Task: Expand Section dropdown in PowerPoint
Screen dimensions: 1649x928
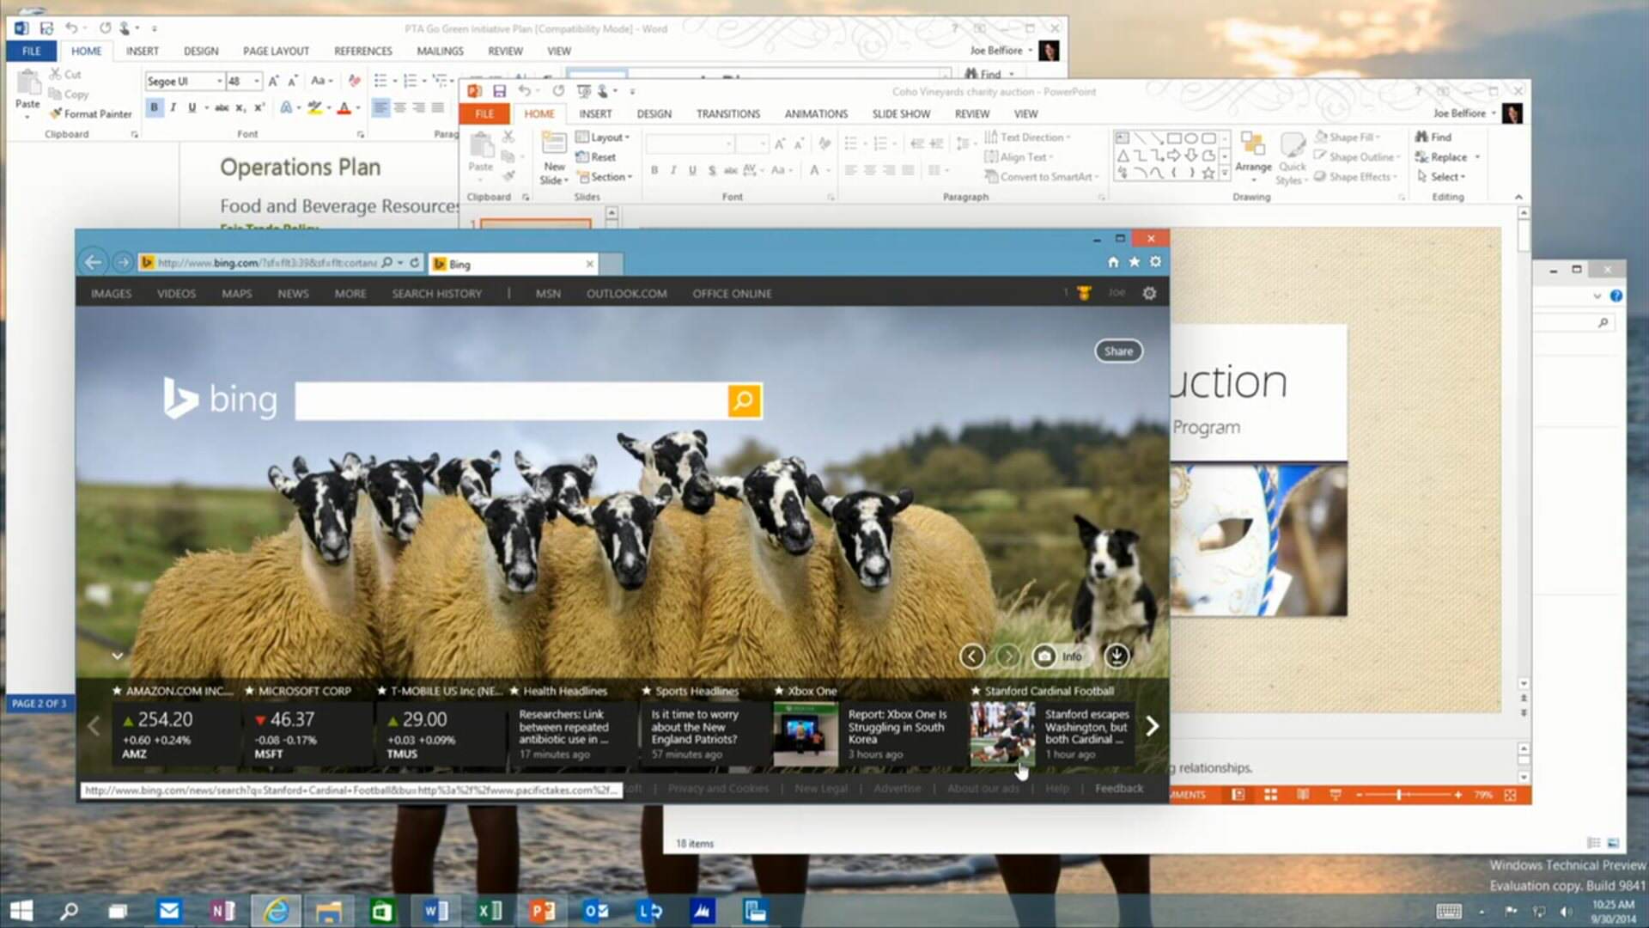Action: coord(605,177)
